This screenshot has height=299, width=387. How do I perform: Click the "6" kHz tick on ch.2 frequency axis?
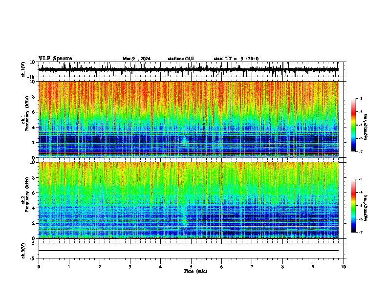pyautogui.click(x=34, y=193)
